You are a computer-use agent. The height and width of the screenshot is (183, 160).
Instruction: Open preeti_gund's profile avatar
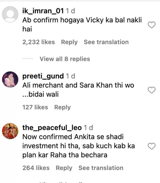coord(10,79)
